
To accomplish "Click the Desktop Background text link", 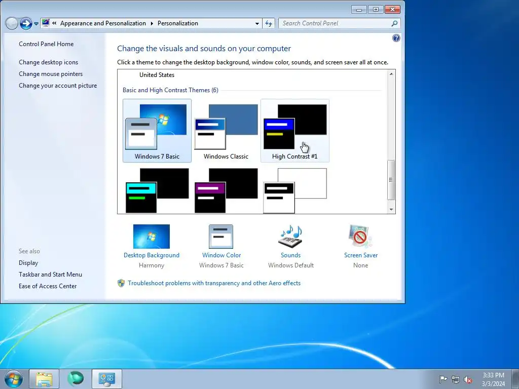I will click(x=152, y=255).
